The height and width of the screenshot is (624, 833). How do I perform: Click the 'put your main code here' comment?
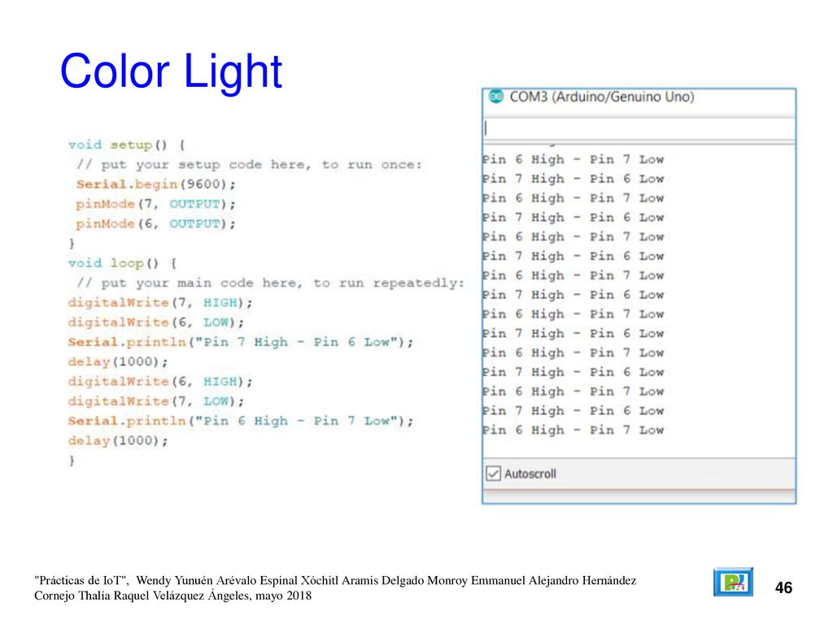(x=270, y=283)
